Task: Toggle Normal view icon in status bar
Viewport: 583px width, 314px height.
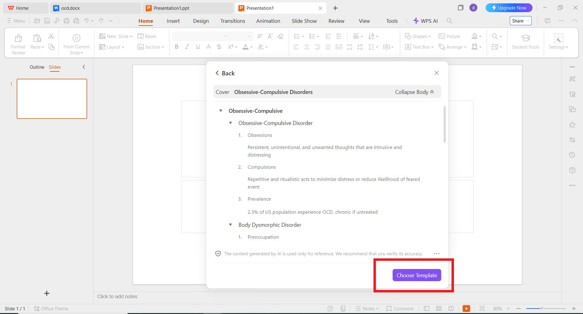Action: [x=427, y=309]
